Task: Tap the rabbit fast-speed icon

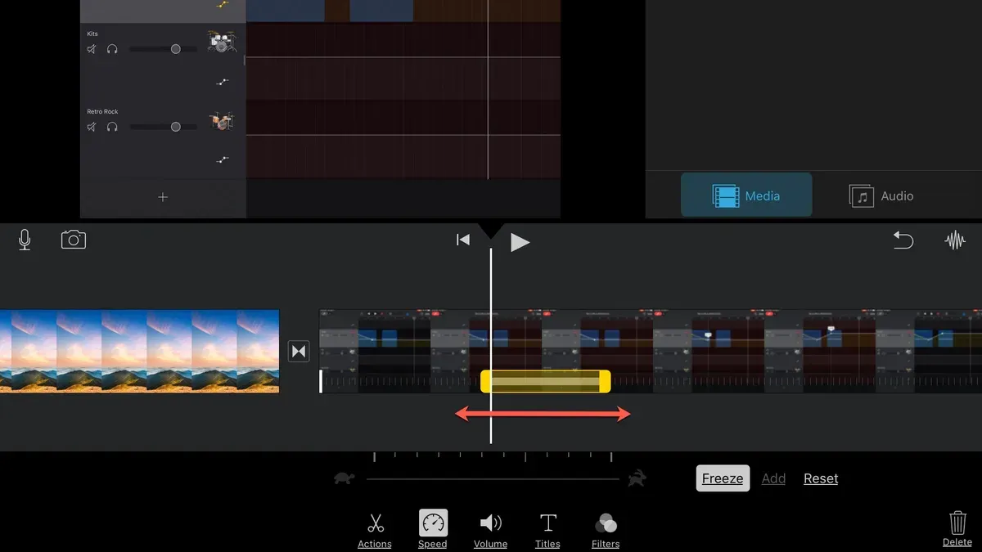Action: 637,478
